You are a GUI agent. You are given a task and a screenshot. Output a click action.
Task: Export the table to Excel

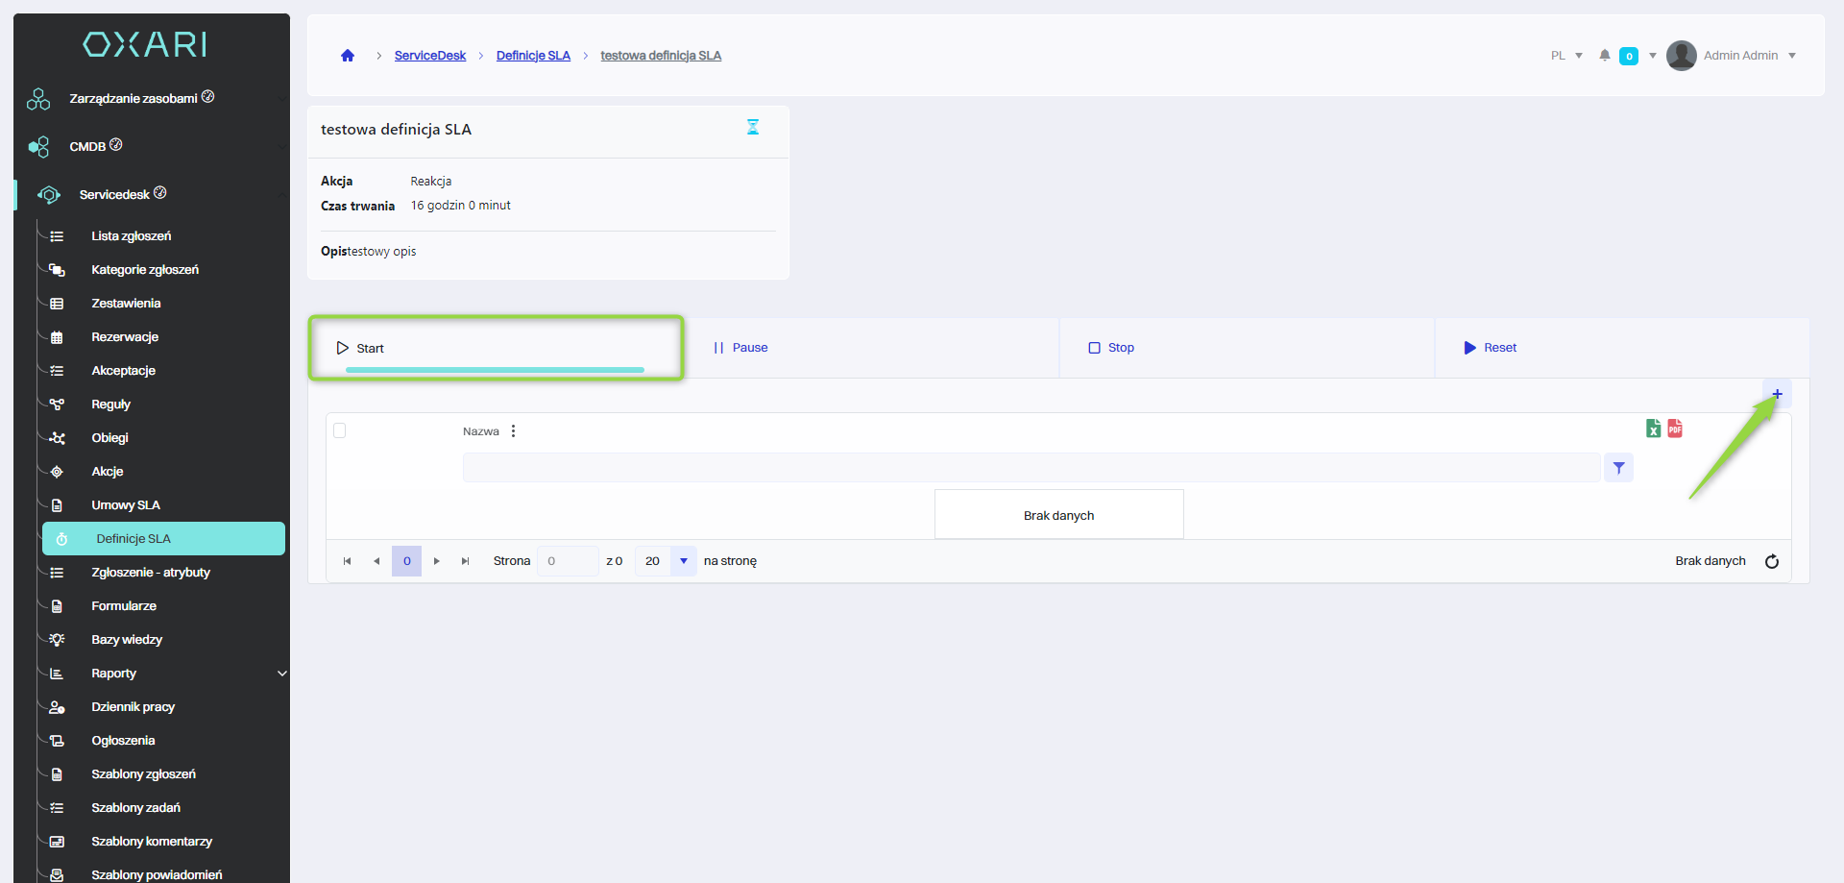pos(1653,429)
